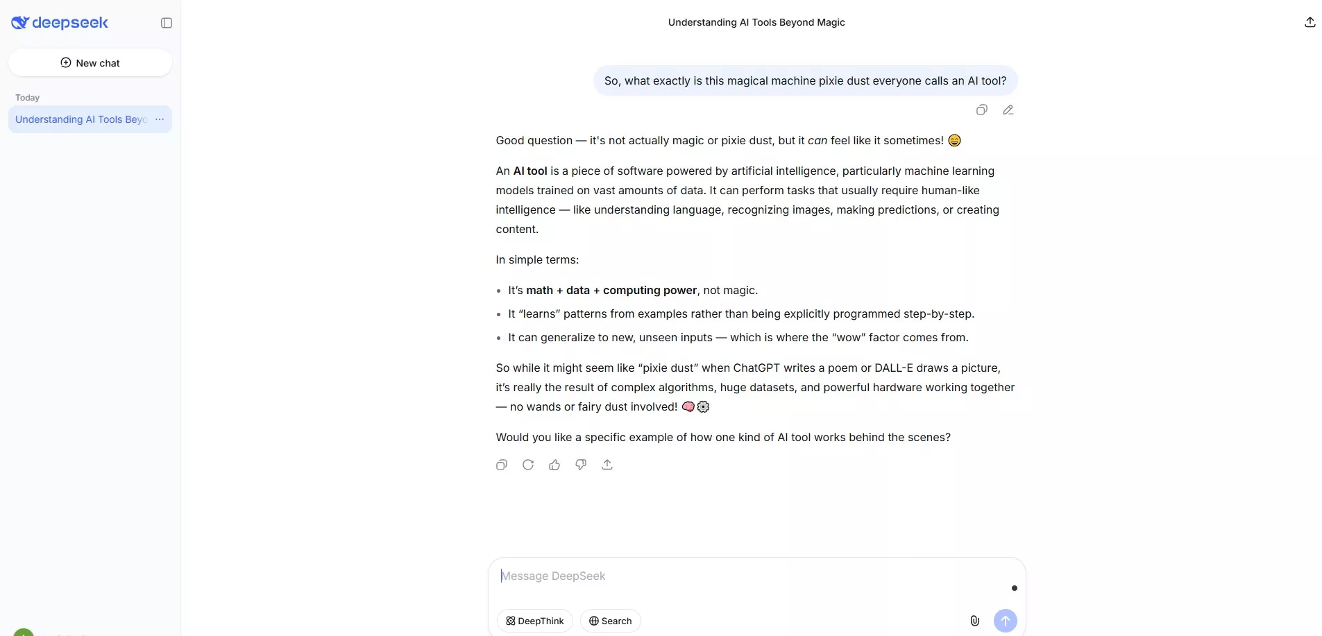Viewport: 1322px width, 636px height.
Task: Start a New chat
Action: (90, 63)
